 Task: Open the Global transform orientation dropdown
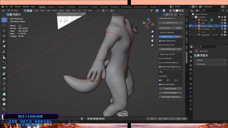(x=90, y=11)
